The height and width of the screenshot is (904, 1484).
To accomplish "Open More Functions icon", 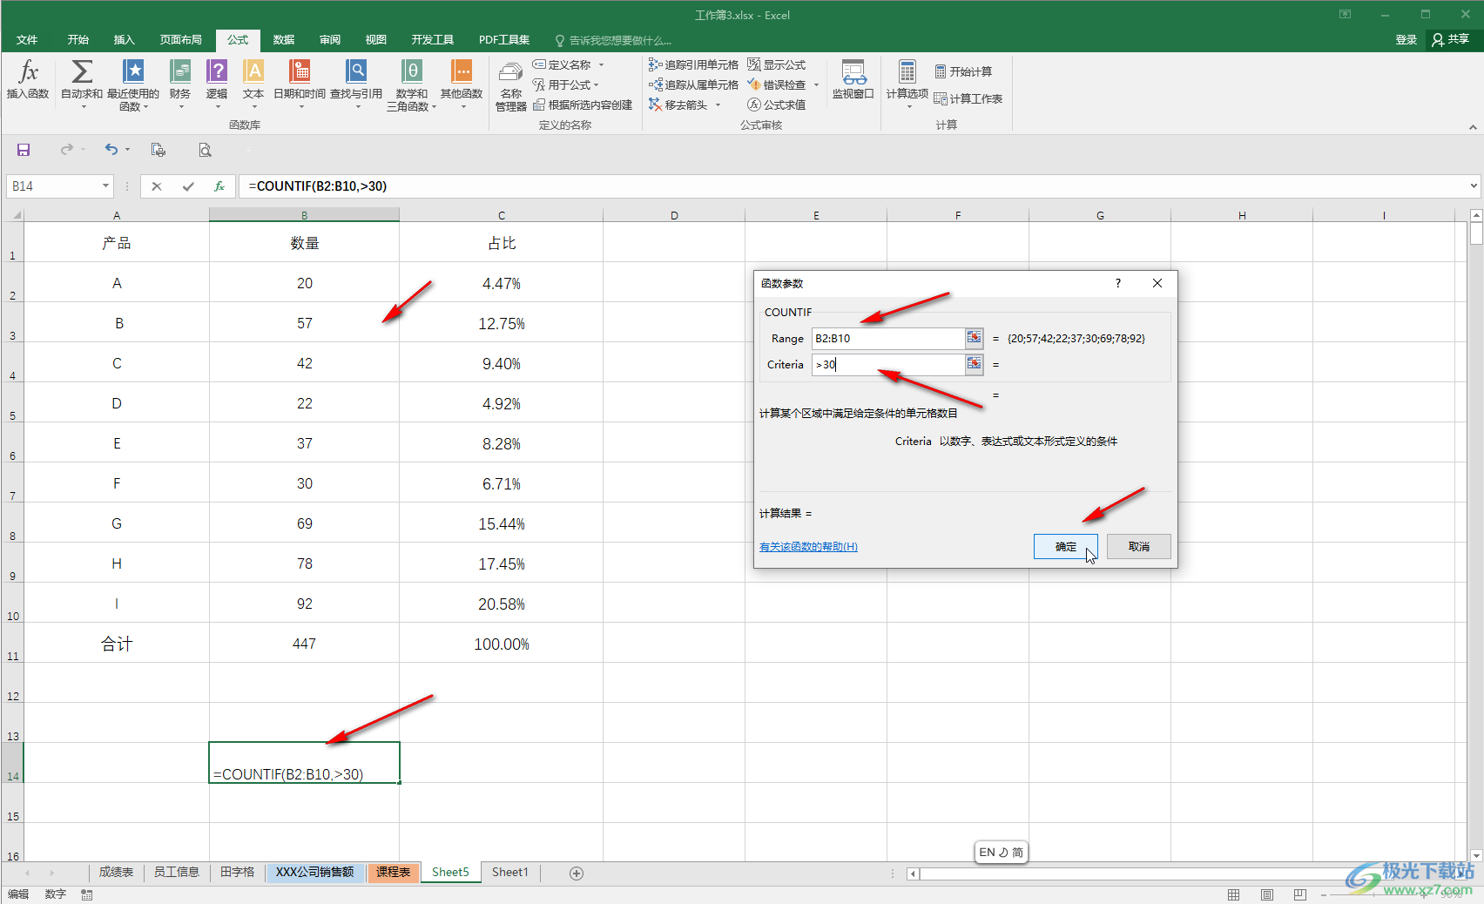I will coord(462,71).
